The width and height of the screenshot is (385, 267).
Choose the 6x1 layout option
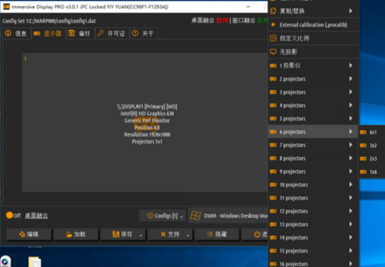(372, 132)
